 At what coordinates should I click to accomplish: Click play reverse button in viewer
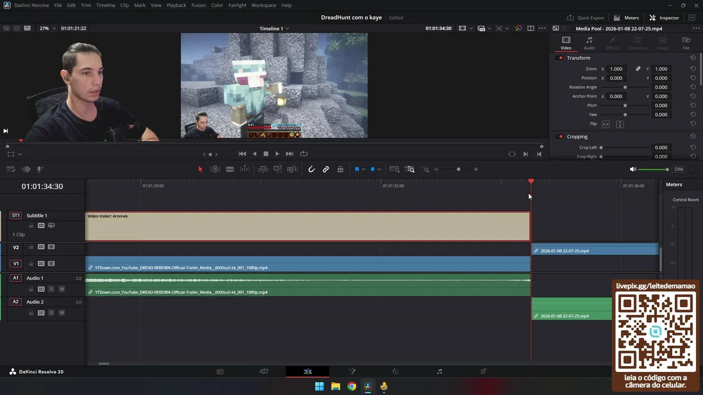(254, 154)
